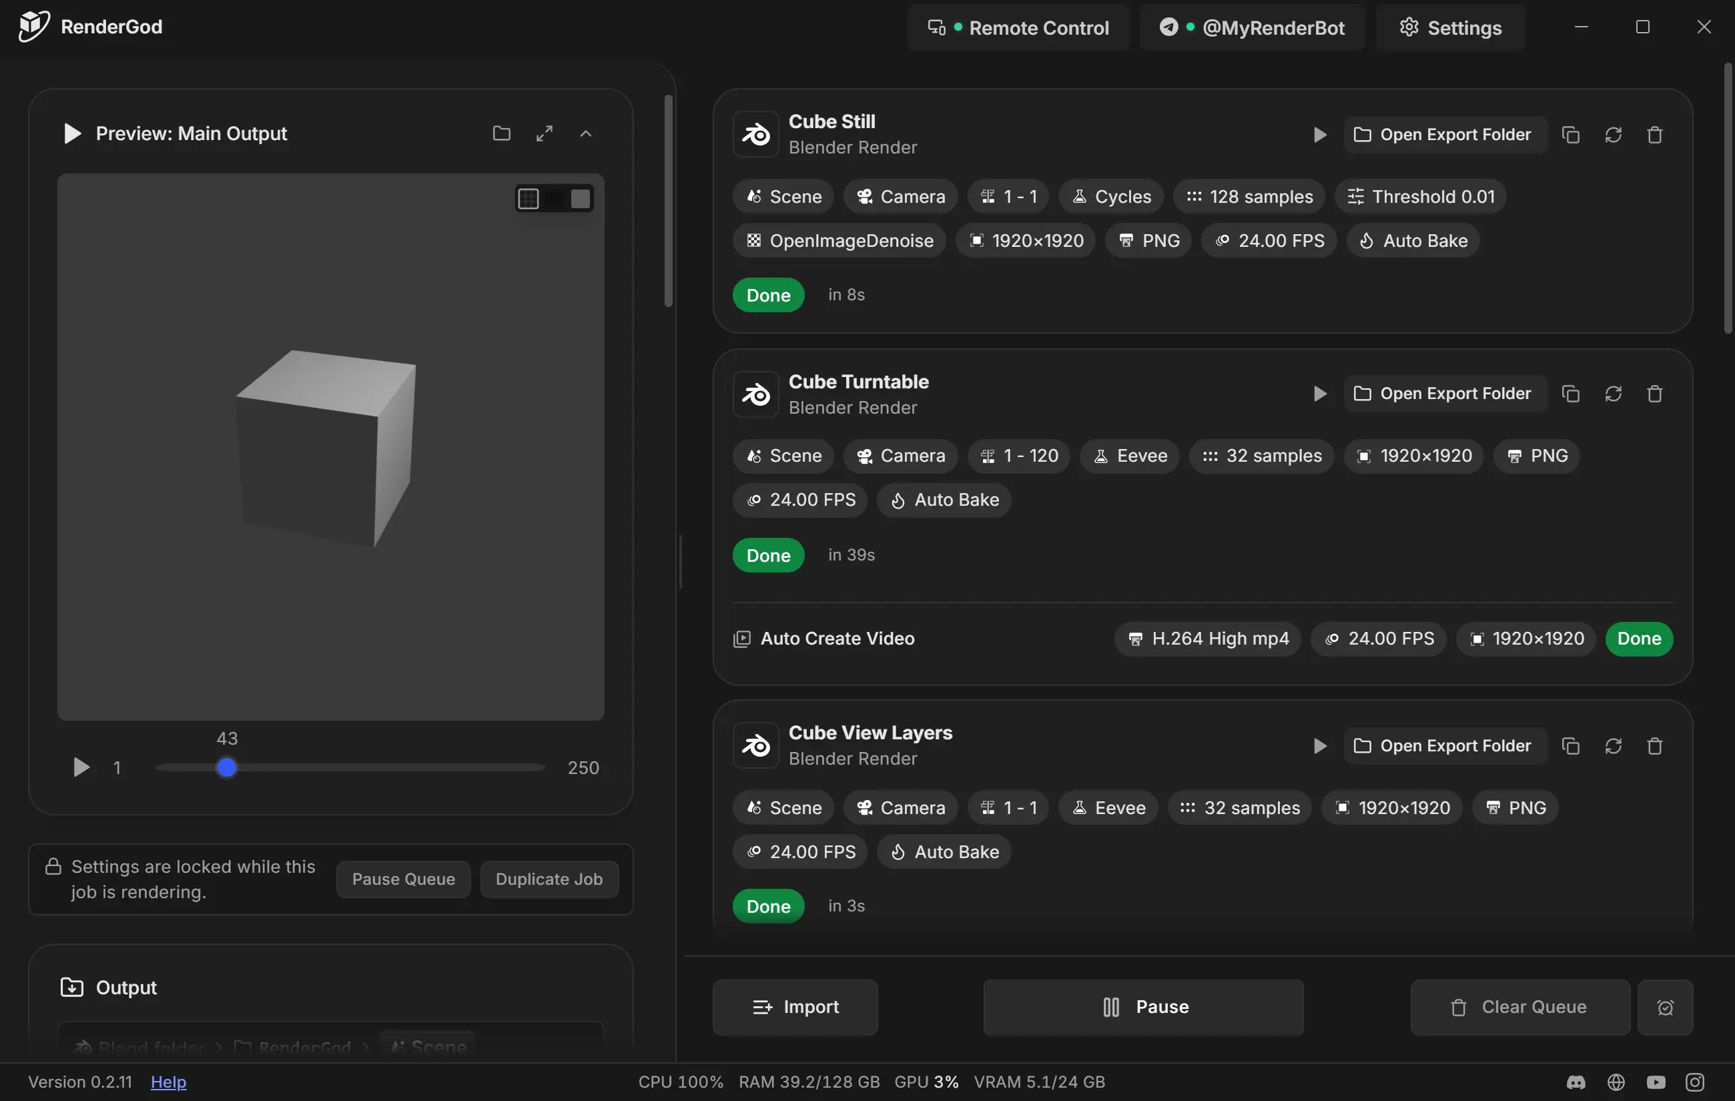Viewport: 1735px width, 1101px height.
Task: Click the Output section folder icon
Action: pyautogui.click(x=71, y=987)
